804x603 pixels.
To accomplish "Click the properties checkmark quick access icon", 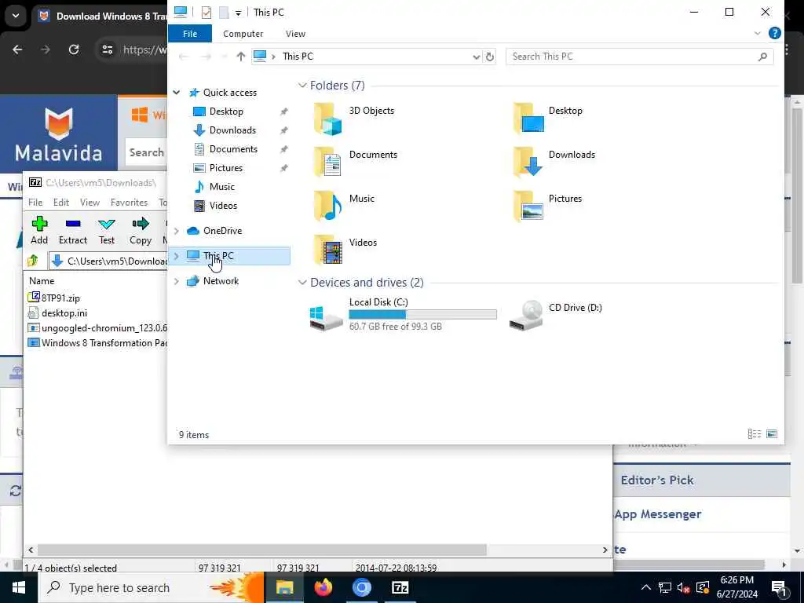I will [x=206, y=13].
